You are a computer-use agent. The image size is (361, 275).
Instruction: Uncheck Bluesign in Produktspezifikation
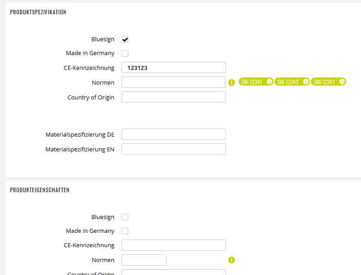[125, 39]
